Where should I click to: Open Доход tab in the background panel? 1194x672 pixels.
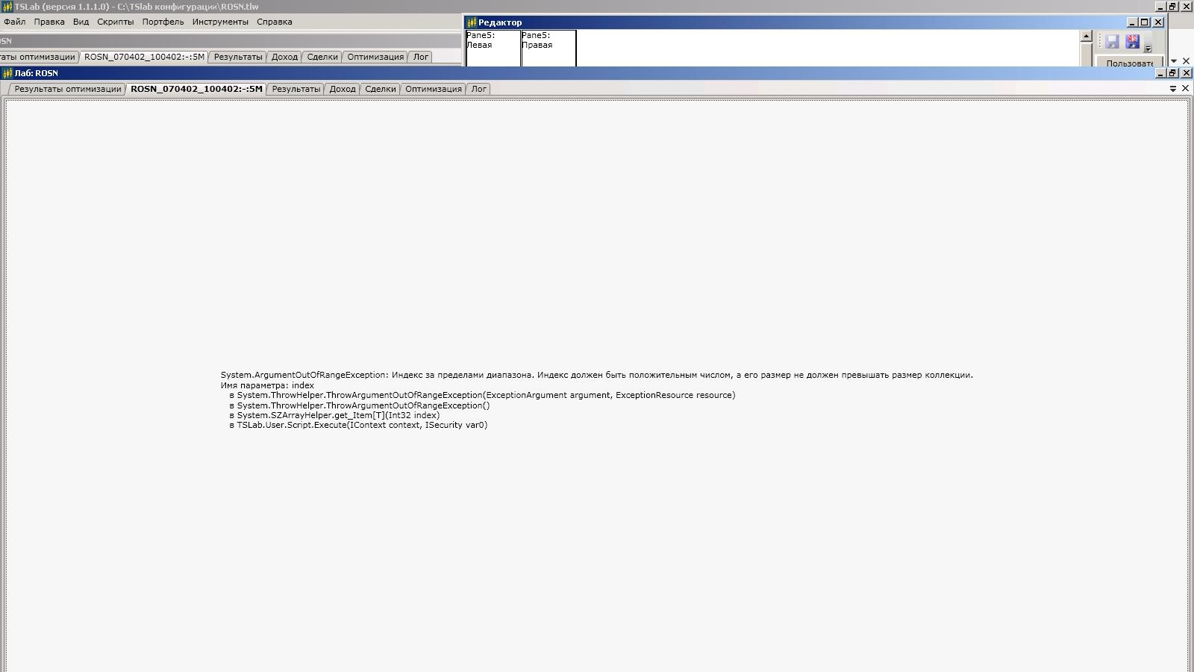(284, 57)
